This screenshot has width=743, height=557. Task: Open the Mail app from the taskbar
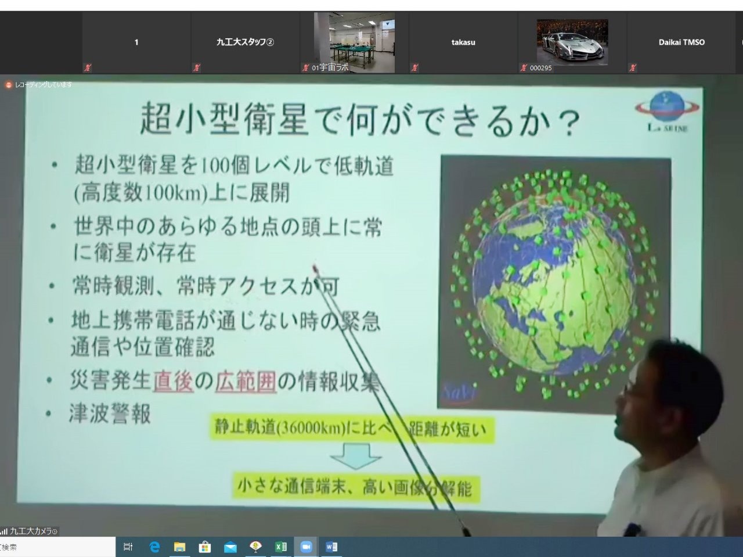coord(230,547)
